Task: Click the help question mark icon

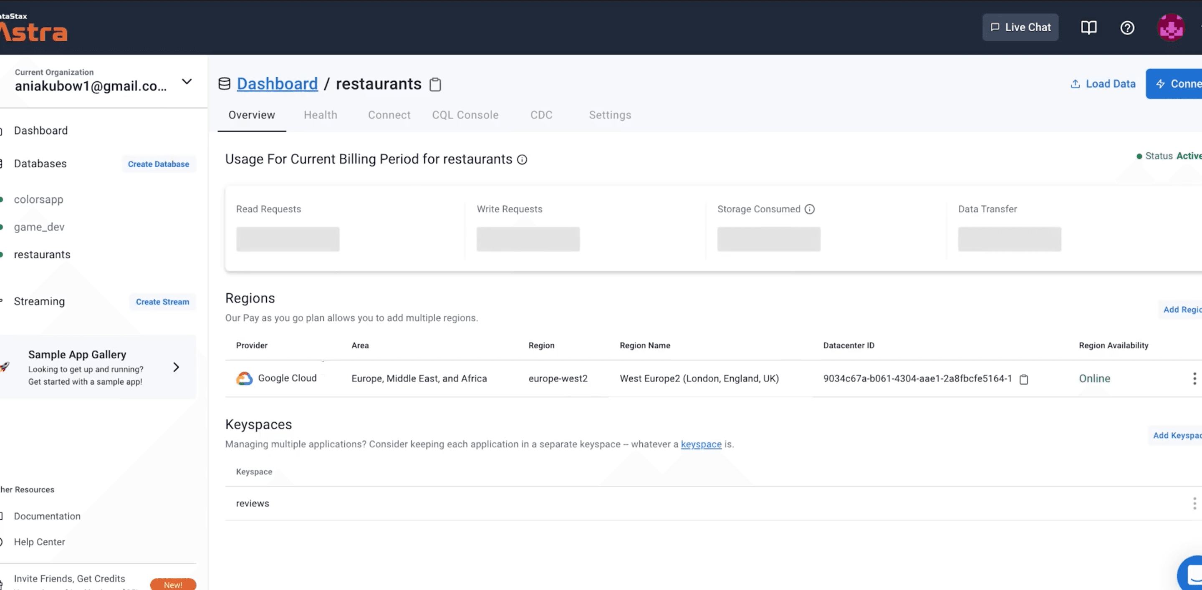Action: click(1127, 28)
